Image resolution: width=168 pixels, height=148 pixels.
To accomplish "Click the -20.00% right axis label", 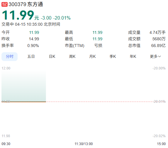I will 159,68.
